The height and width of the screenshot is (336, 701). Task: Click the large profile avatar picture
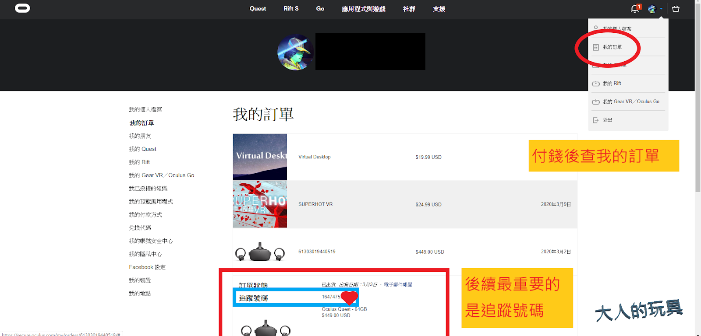[x=296, y=52]
